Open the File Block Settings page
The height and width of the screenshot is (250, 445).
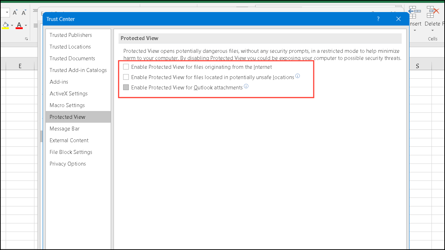click(71, 152)
